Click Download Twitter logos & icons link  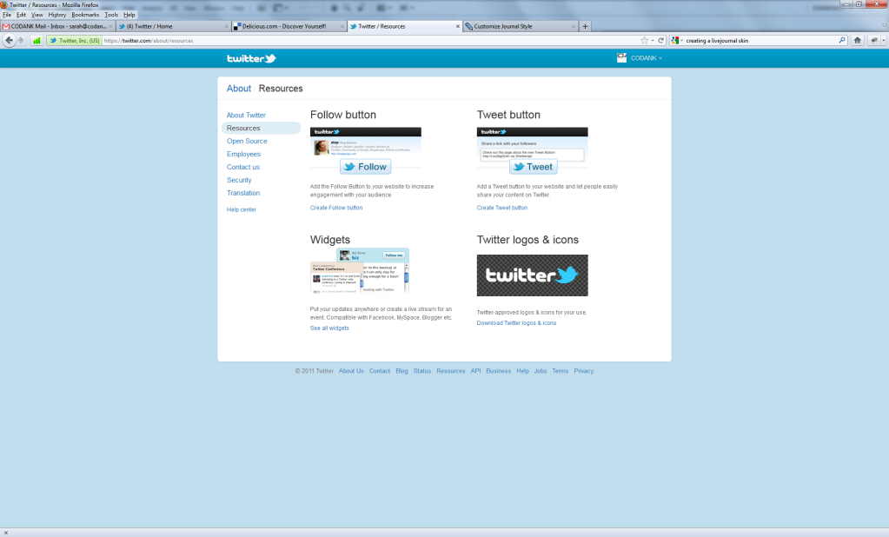point(516,323)
